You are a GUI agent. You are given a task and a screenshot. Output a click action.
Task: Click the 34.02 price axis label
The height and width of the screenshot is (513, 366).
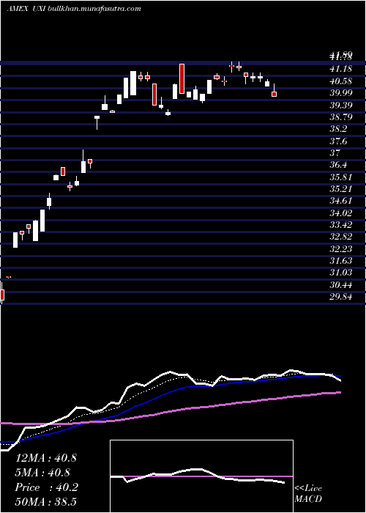point(340,213)
